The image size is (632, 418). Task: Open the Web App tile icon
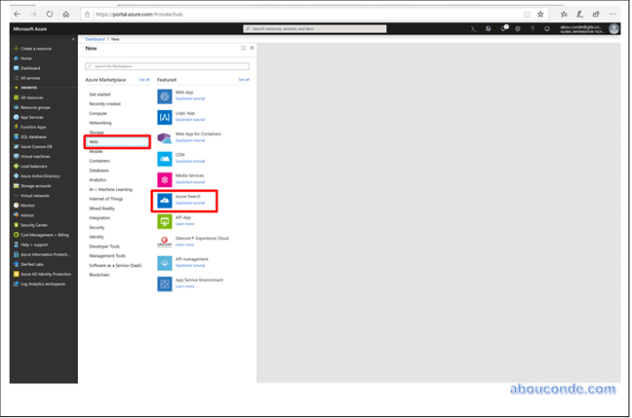point(165,95)
